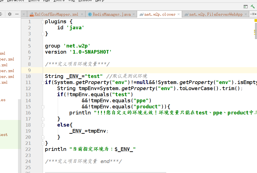This screenshot has width=257, height=173.
Task: Open the run configuration selector icon beside the hammer
Action: click(x=246, y=7)
